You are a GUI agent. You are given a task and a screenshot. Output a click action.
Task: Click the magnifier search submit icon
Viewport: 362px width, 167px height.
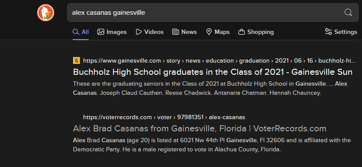pyautogui.click(x=348, y=13)
